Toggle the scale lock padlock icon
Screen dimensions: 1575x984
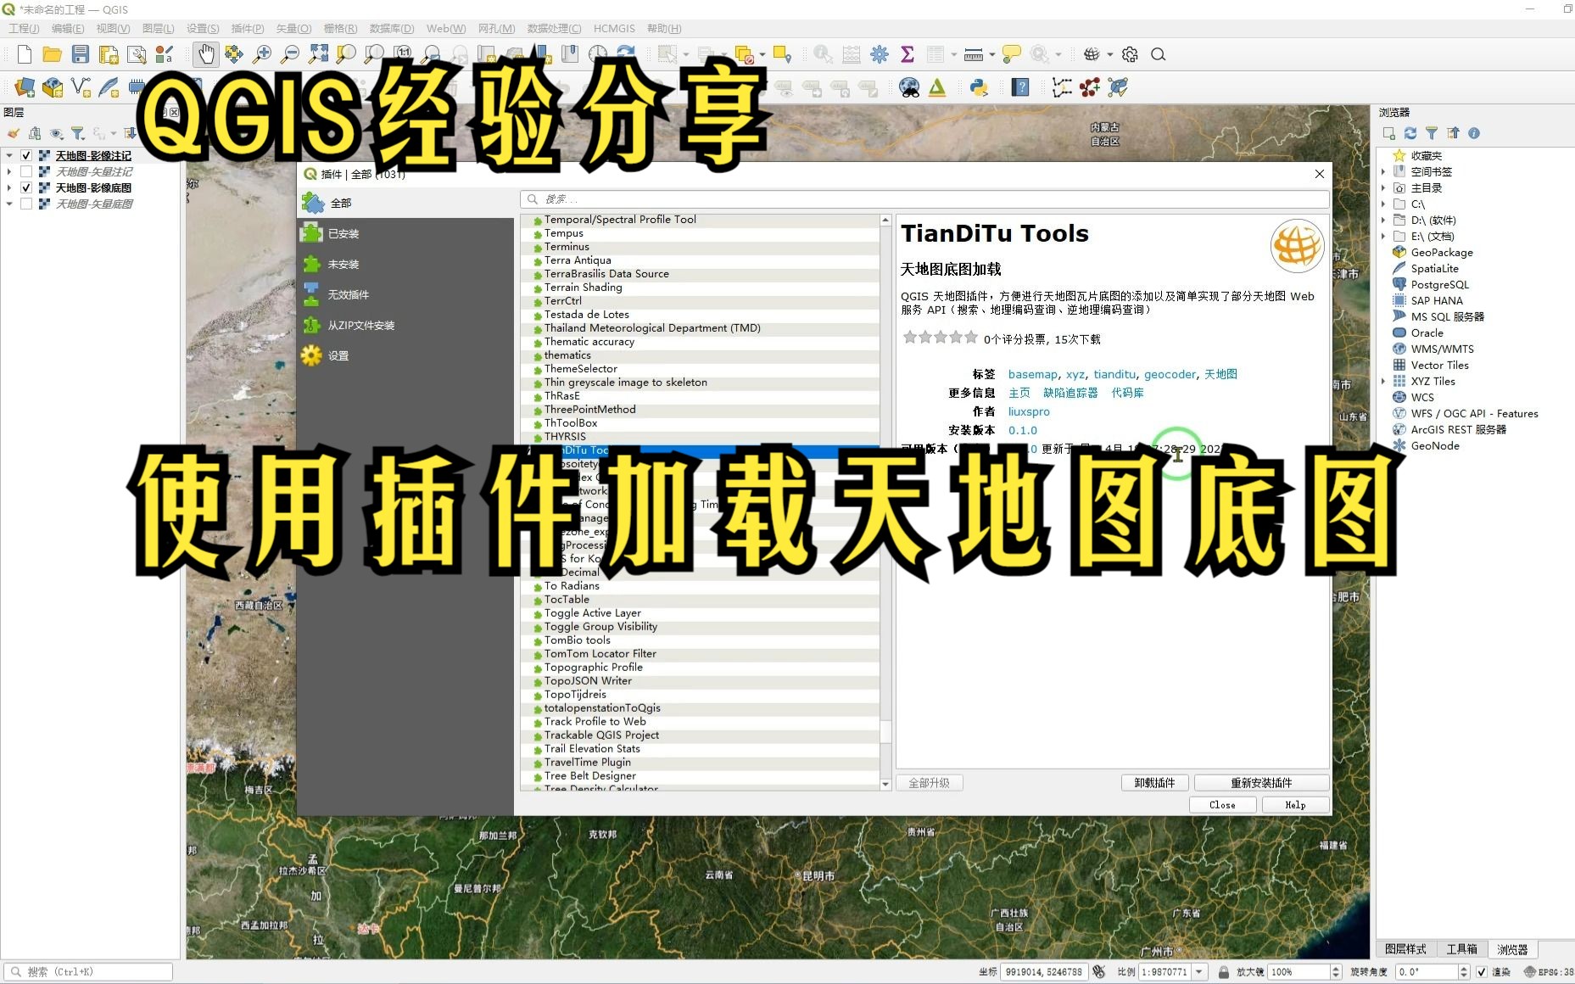click(x=1223, y=972)
